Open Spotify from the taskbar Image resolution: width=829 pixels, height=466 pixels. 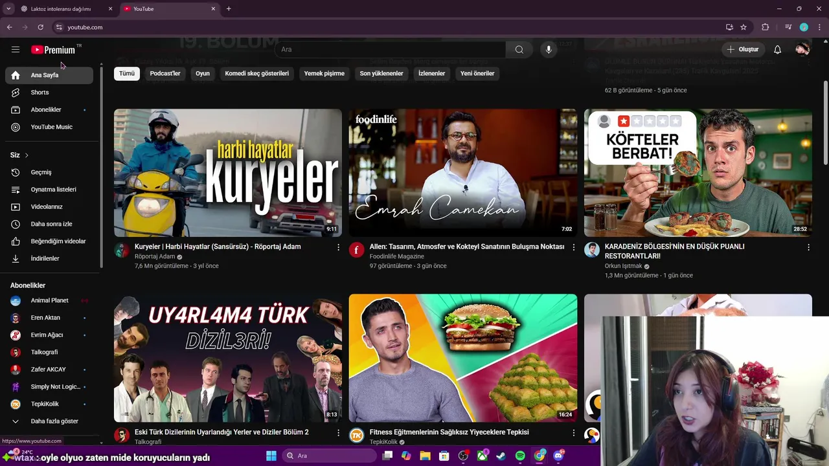pyautogui.click(x=520, y=456)
